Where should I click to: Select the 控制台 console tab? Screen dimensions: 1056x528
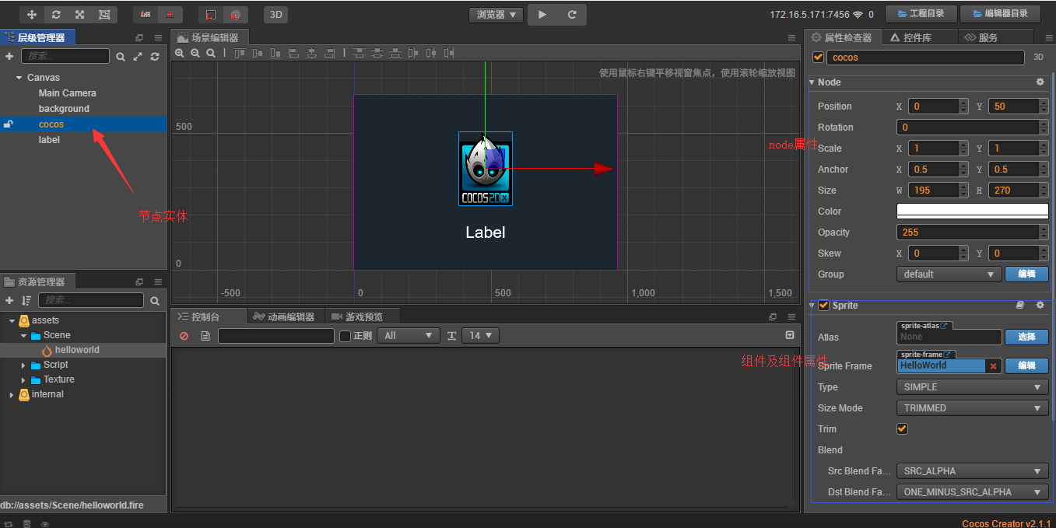tap(207, 316)
